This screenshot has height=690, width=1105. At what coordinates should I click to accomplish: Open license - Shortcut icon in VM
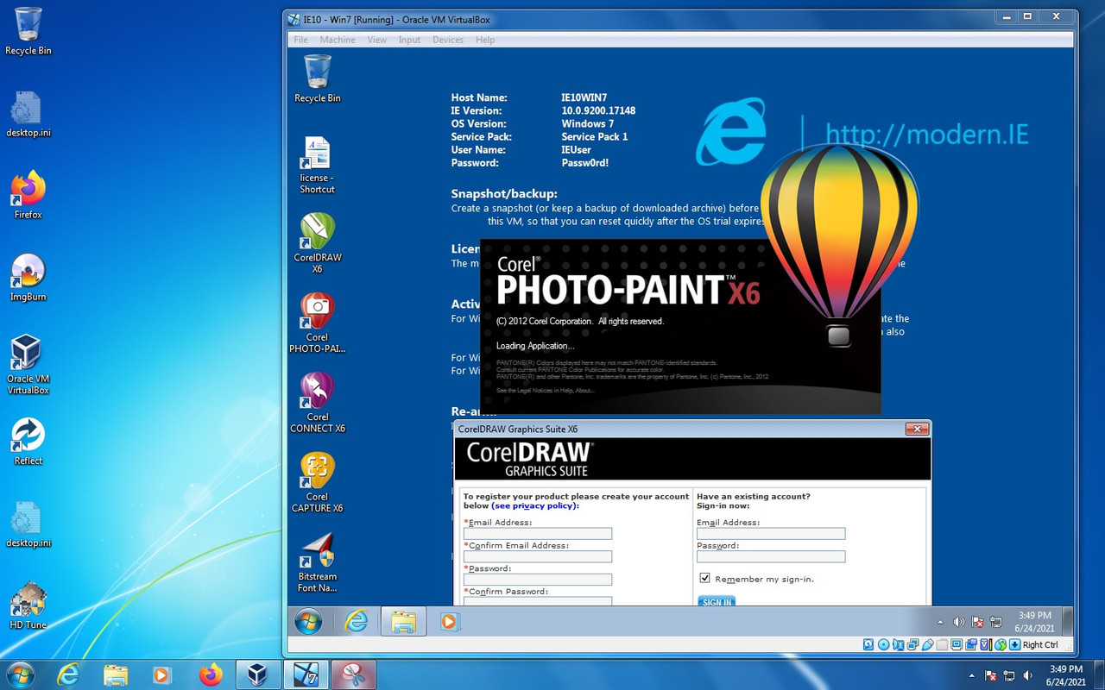pyautogui.click(x=317, y=165)
